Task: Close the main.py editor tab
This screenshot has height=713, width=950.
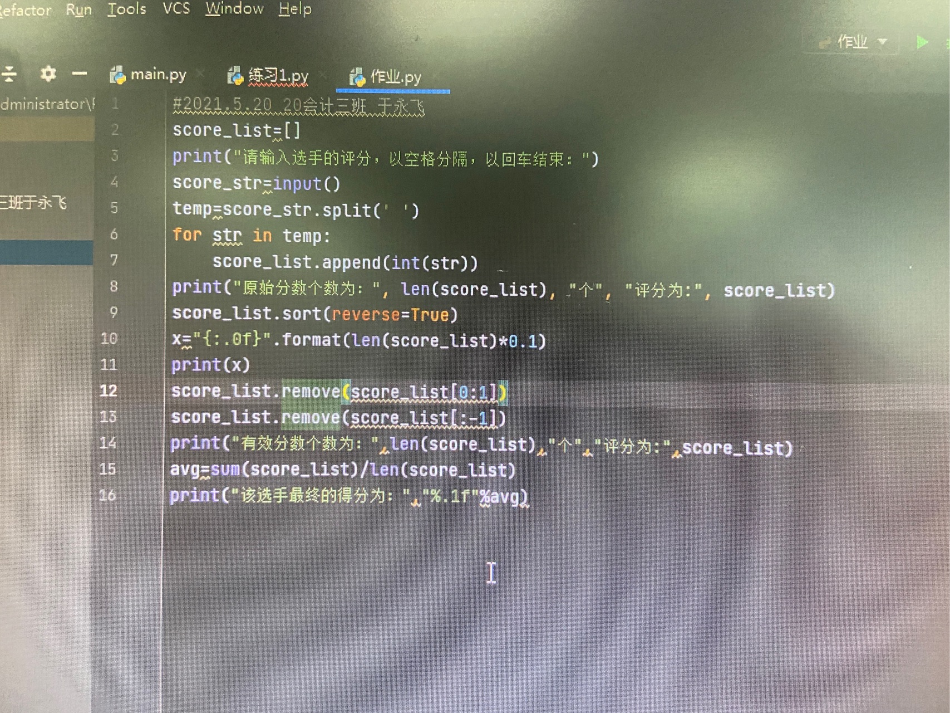Action: tap(200, 74)
